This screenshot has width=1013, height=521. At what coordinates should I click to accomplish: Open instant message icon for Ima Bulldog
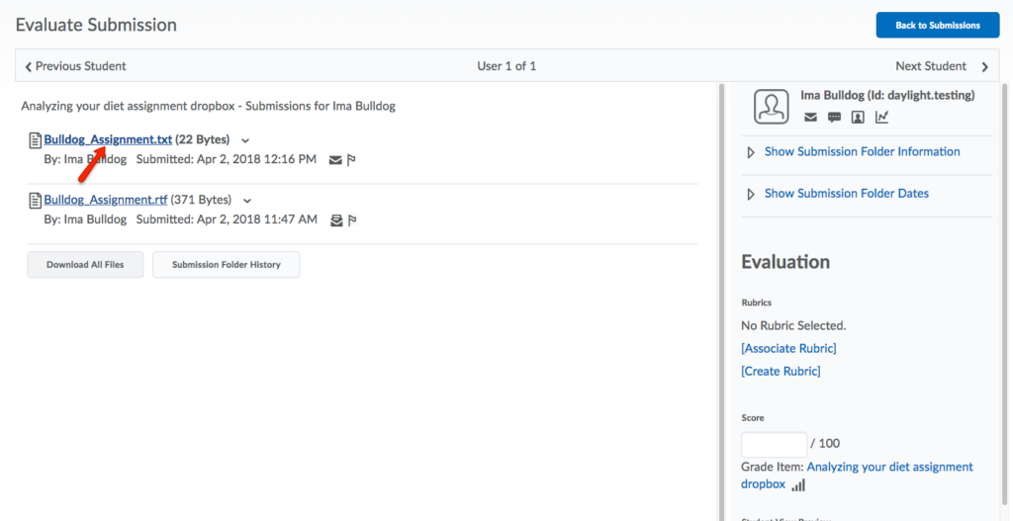[x=834, y=118]
